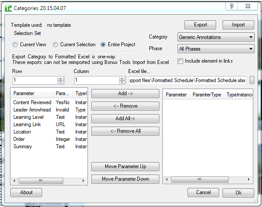Click the About button
The image size is (262, 207).
[26, 192]
